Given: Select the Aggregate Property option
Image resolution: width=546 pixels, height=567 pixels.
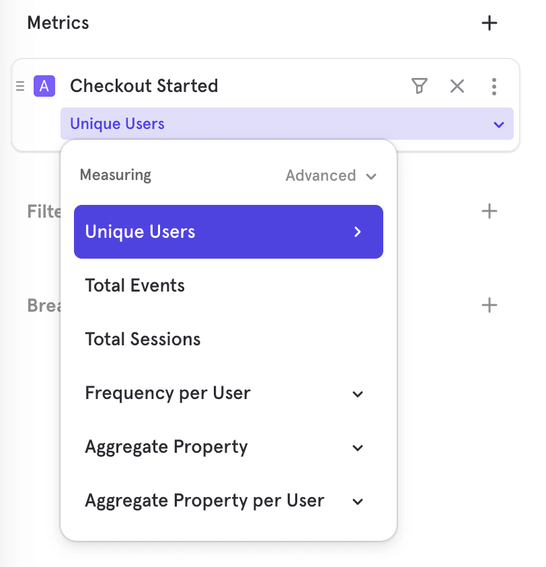Looking at the screenshot, I should (x=167, y=447).
